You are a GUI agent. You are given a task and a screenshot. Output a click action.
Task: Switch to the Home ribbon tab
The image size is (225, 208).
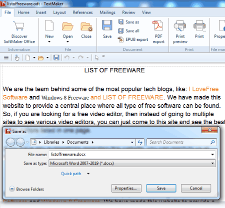pos(23,12)
